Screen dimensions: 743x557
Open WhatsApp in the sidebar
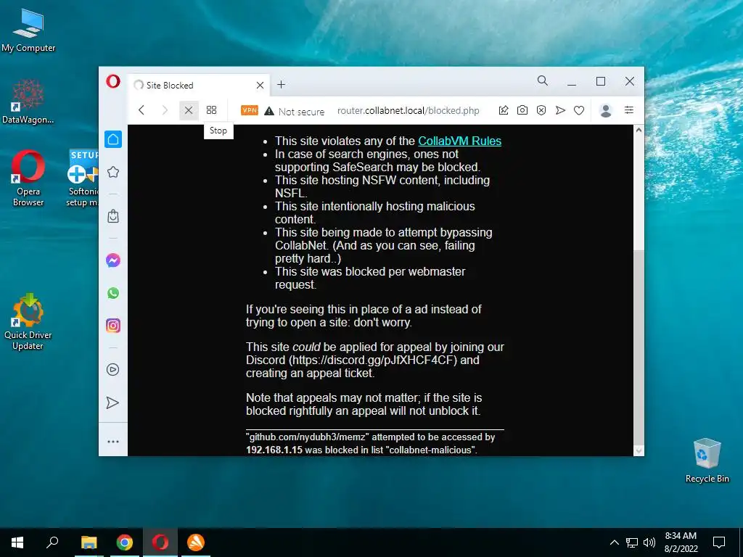(112, 293)
